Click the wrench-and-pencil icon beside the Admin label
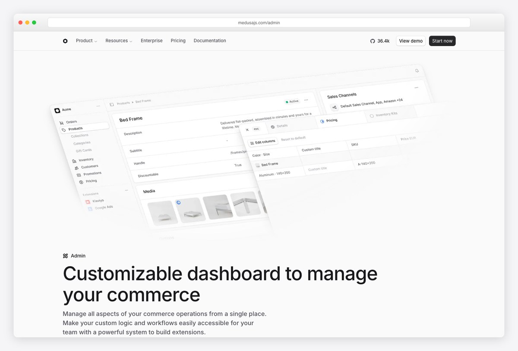This screenshot has width=518, height=351. tap(66, 256)
